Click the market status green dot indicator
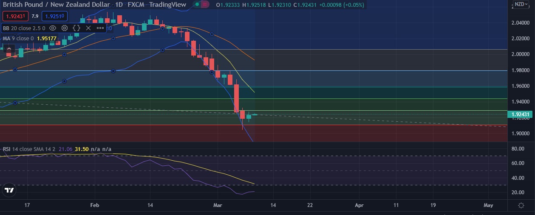Image resolution: width=535 pixels, height=215 pixels. (x=196, y=5)
